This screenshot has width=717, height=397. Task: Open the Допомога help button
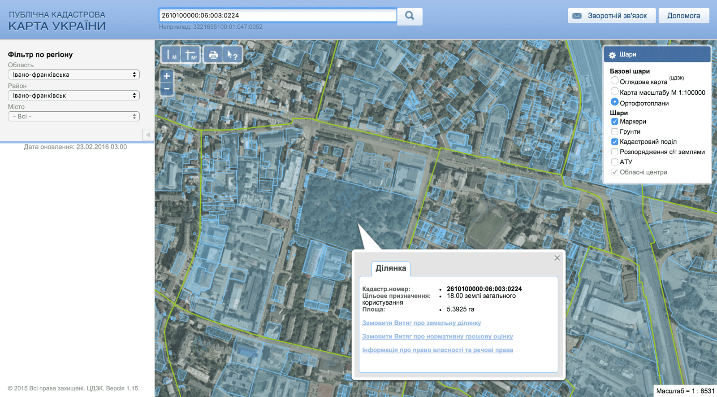tap(683, 16)
